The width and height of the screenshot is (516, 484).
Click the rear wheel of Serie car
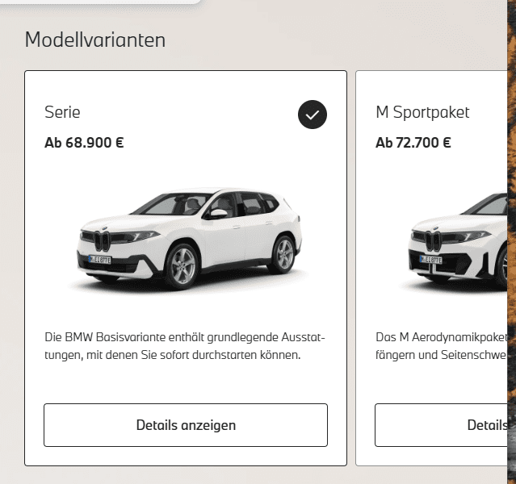[x=283, y=254]
